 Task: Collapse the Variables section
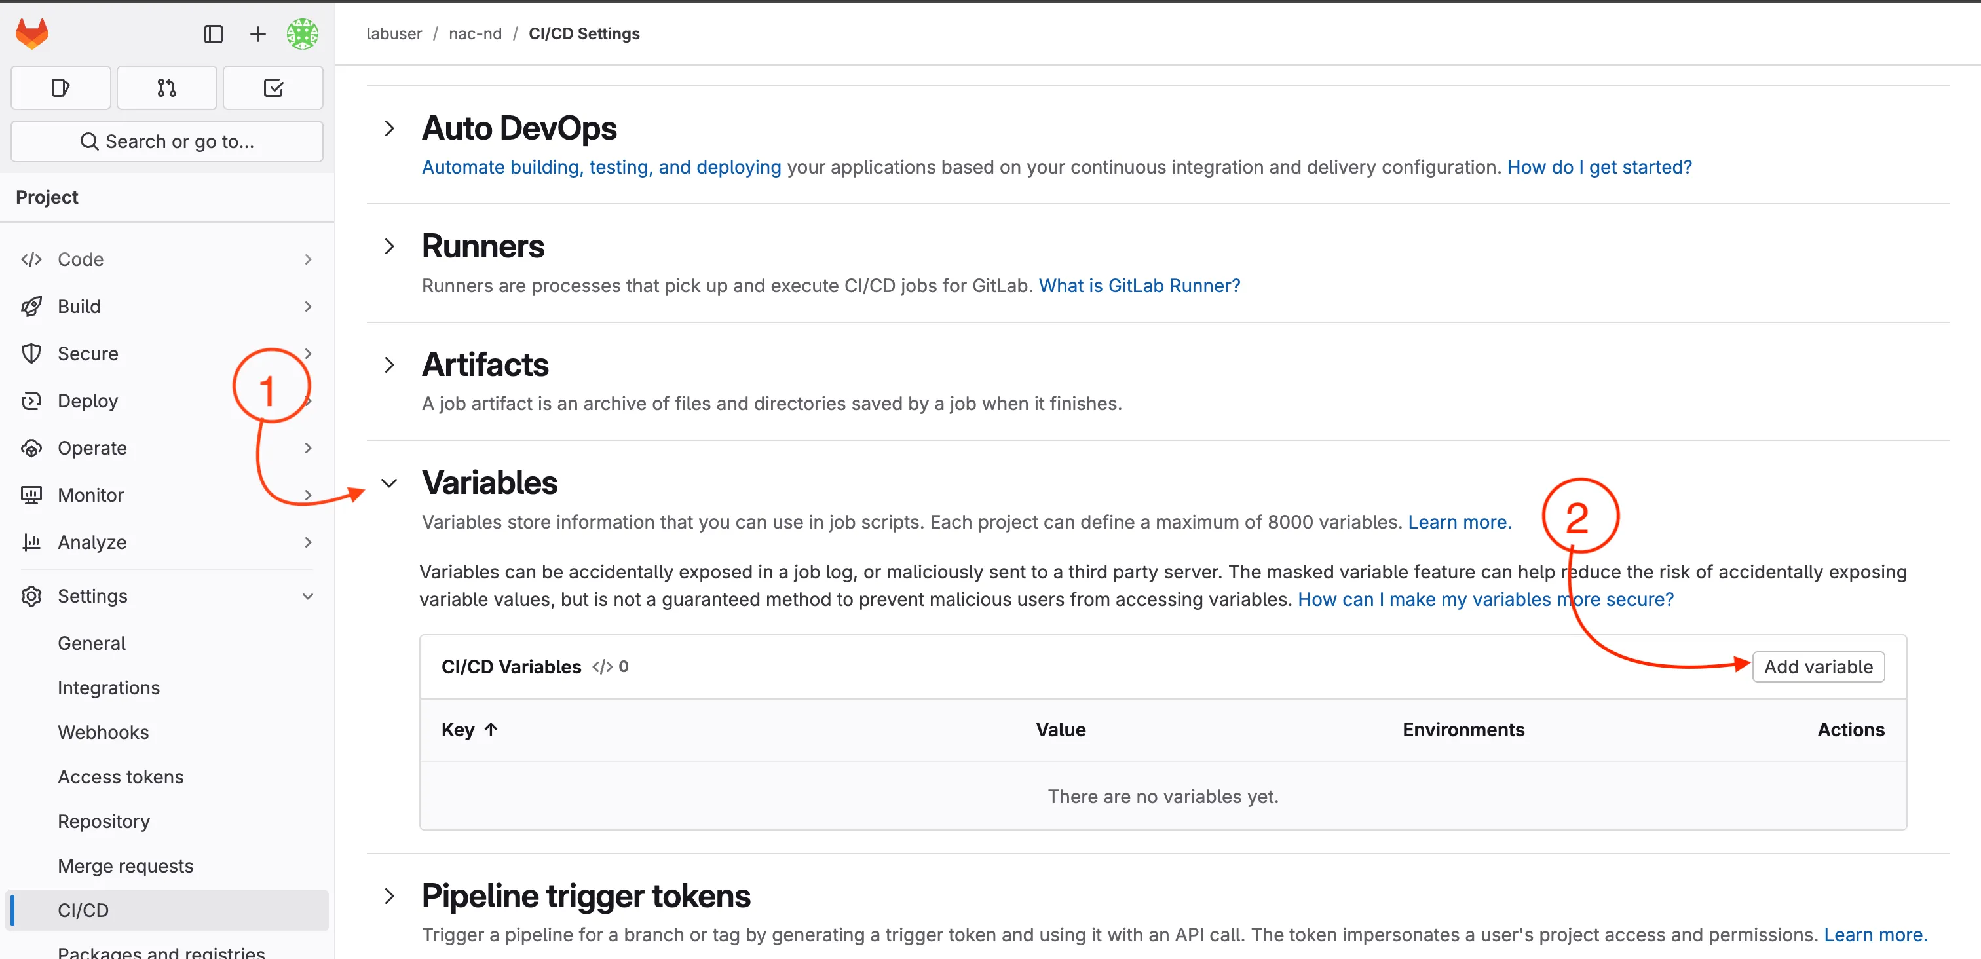(x=389, y=483)
